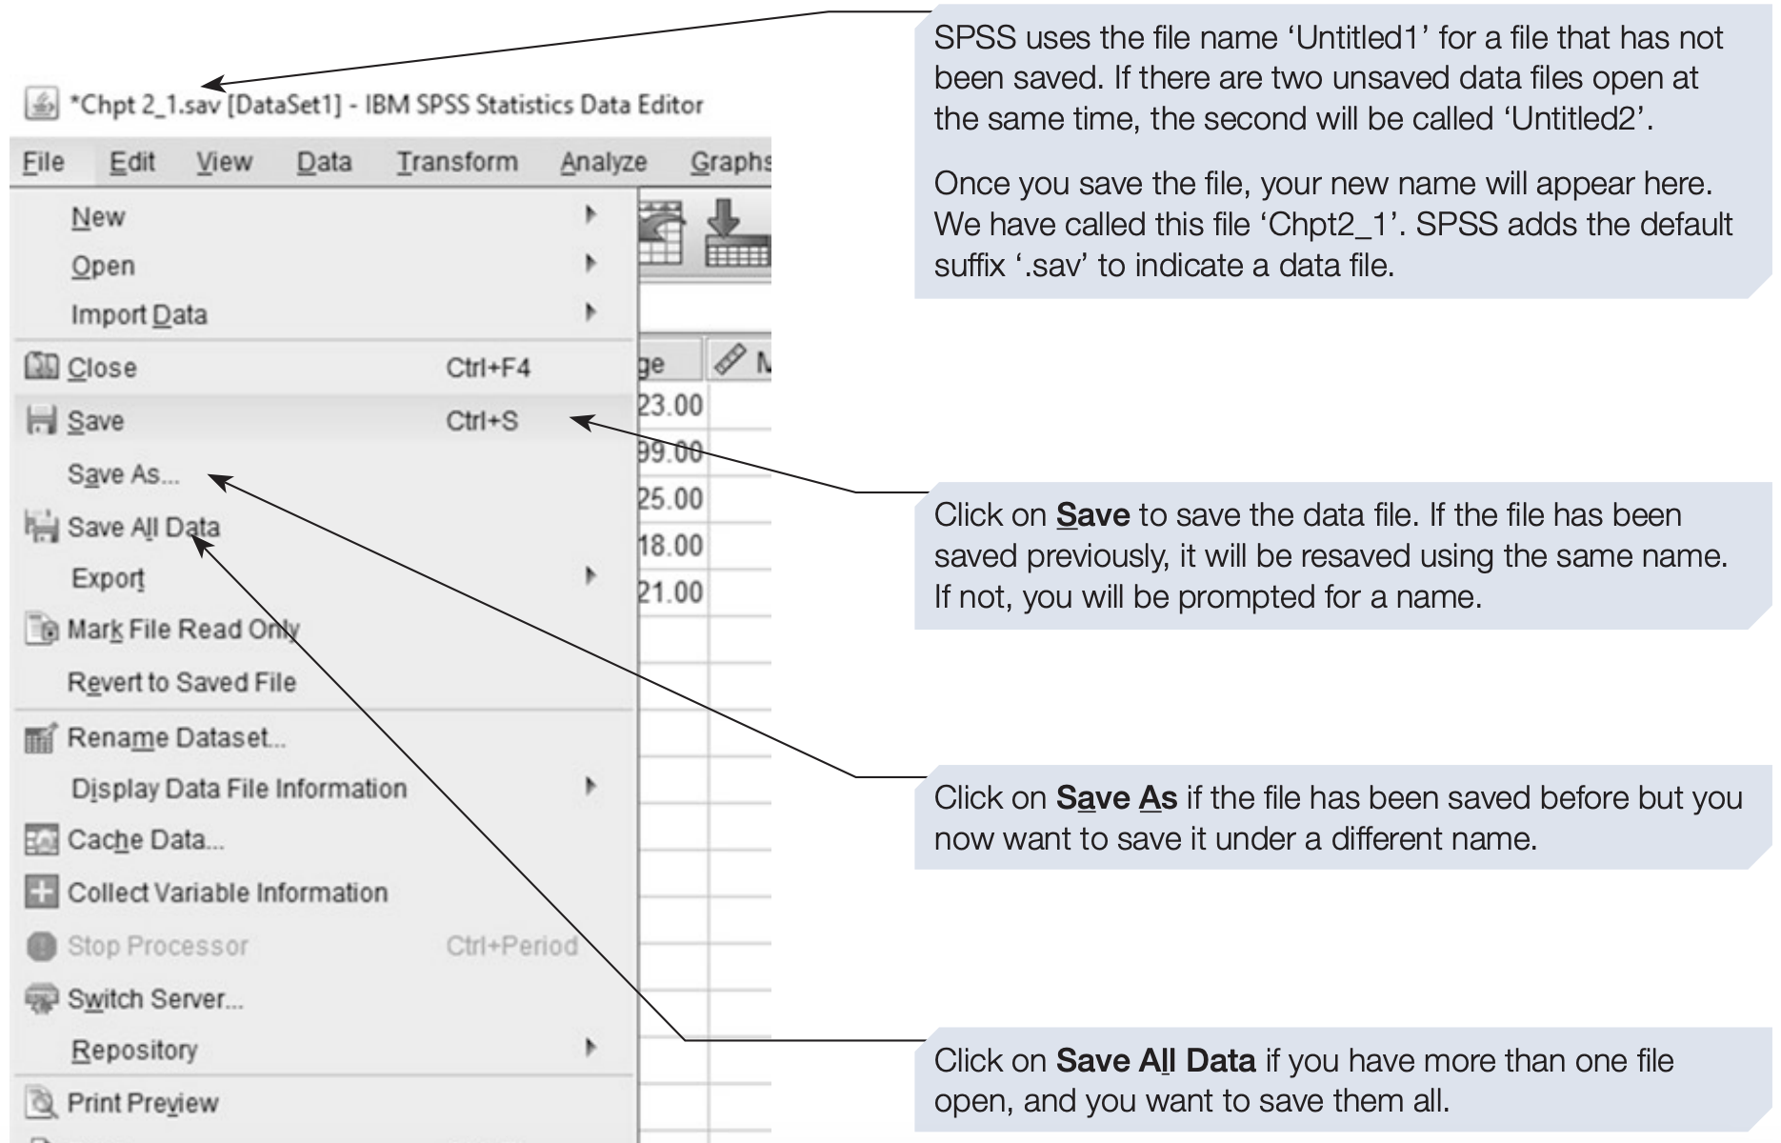The height and width of the screenshot is (1143, 1781).
Task: Click the Cache Data icon
Action: pyautogui.click(x=41, y=840)
